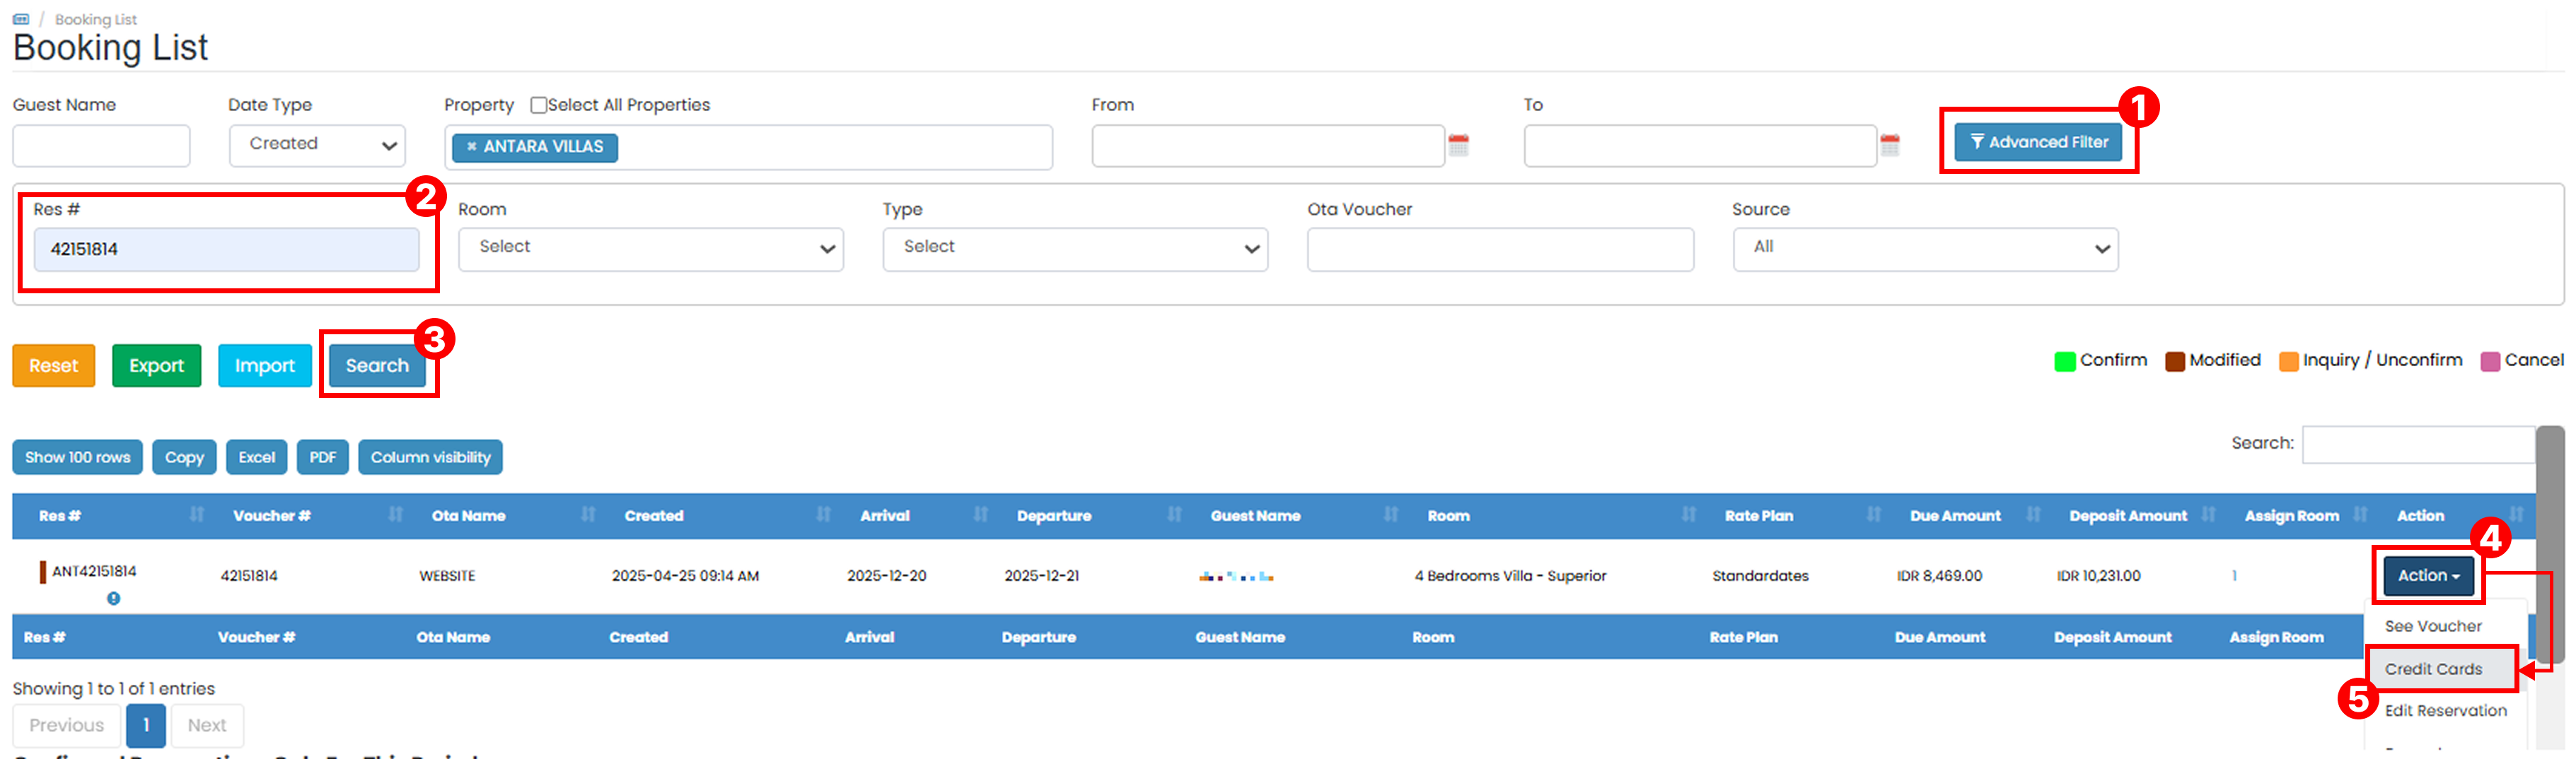This screenshot has height=759, width=2576.
Task: Click the orange Reset button
Action: tap(53, 365)
